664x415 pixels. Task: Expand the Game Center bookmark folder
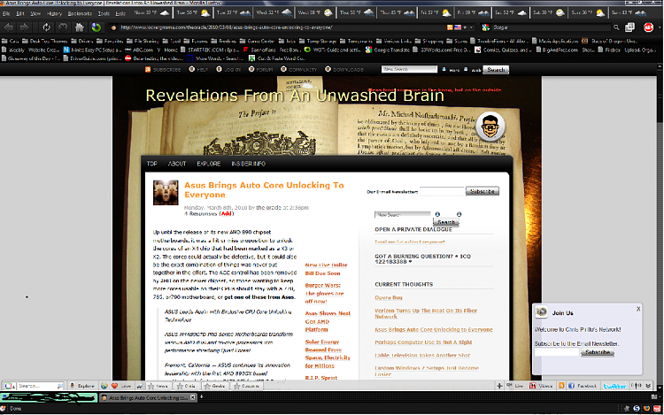(257, 42)
